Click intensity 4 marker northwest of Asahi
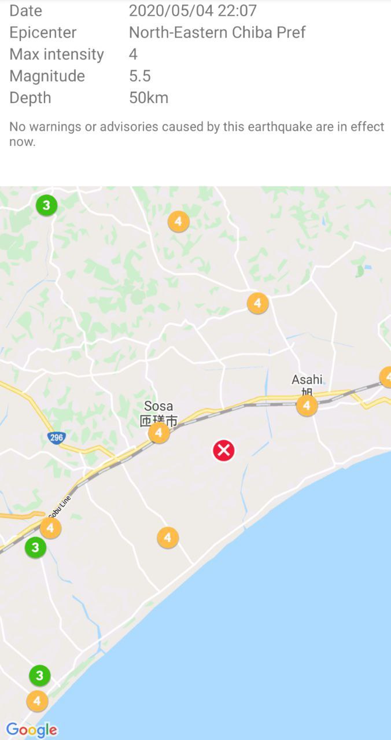This screenshot has height=740, width=391. (x=257, y=303)
